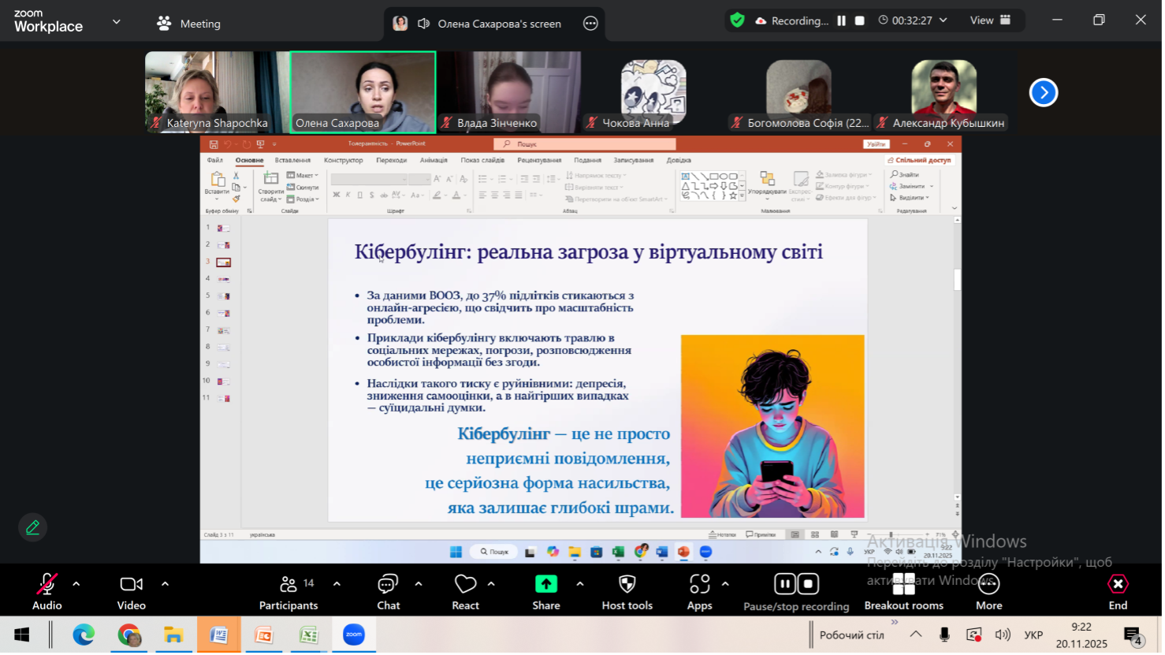Unmute microphone with Audio button
The height and width of the screenshot is (655, 1165).
[47, 584]
